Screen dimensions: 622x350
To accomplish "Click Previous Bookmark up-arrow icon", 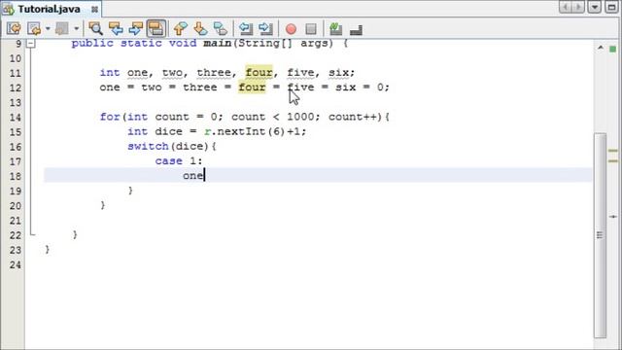I will [181, 28].
